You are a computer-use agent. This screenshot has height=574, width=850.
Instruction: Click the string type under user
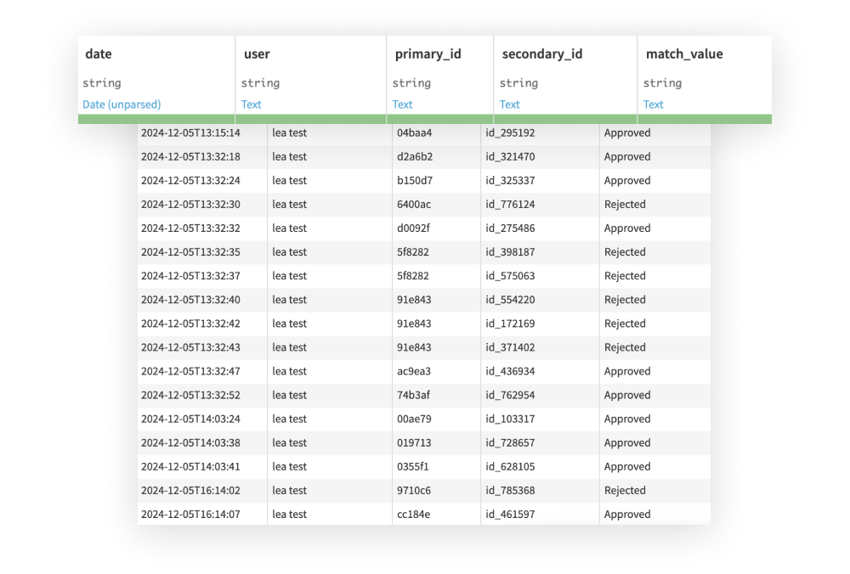tap(261, 83)
